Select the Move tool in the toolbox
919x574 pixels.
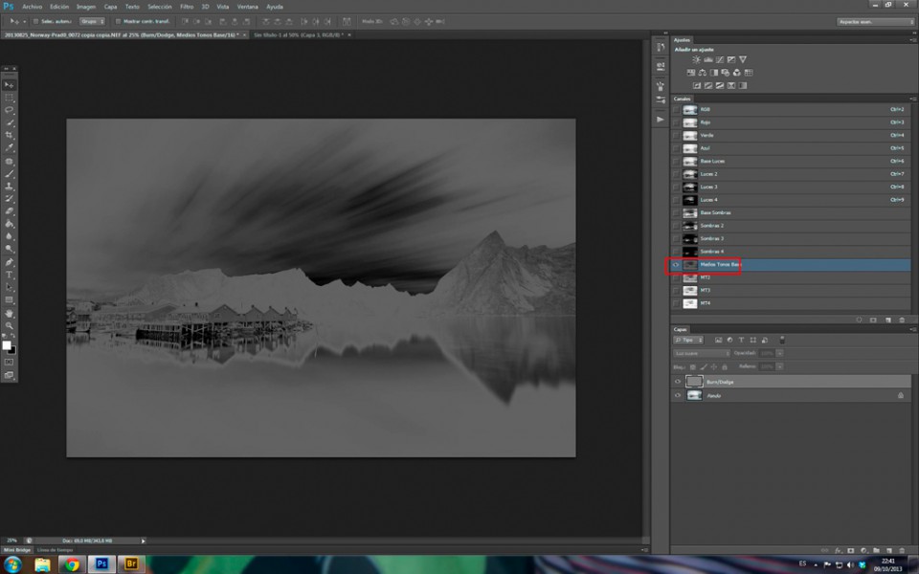tap(10, 85)
